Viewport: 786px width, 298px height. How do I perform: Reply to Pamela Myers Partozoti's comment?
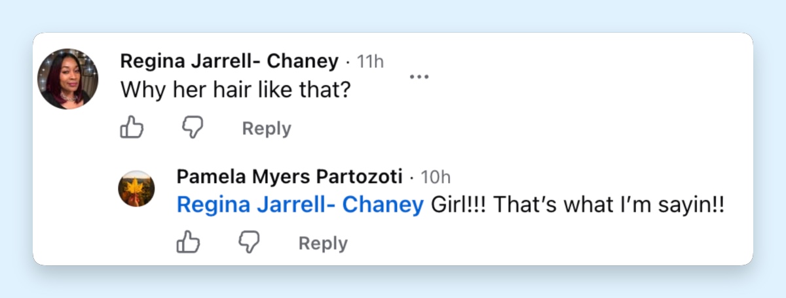pos(323,244)
